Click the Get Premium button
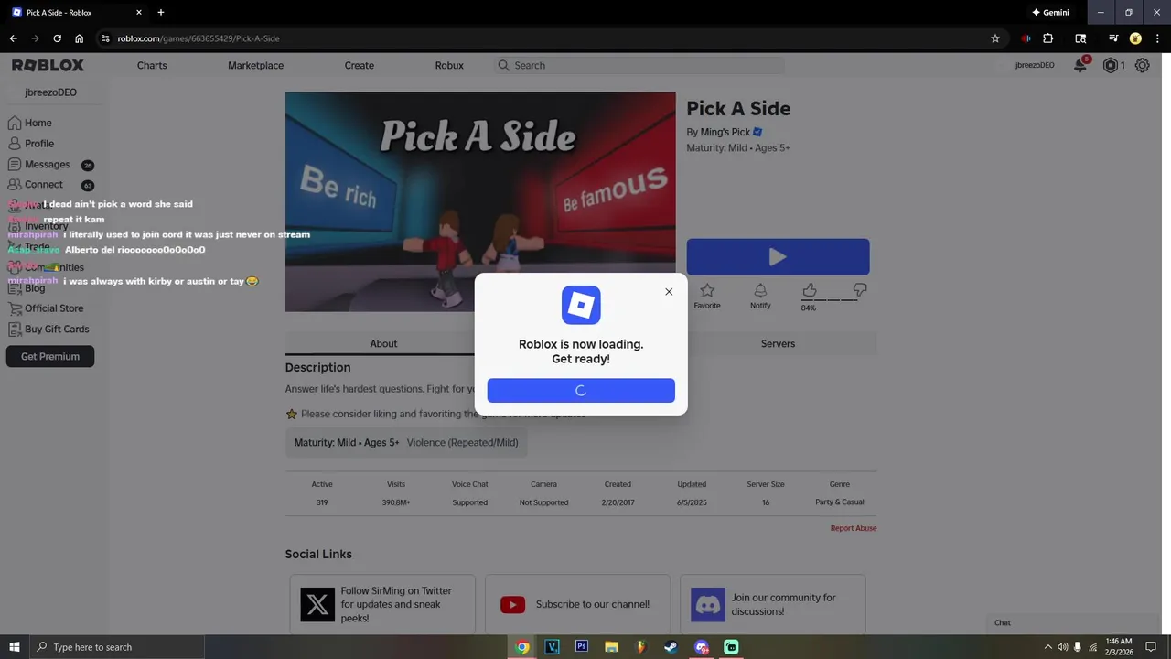 (50, 356)
